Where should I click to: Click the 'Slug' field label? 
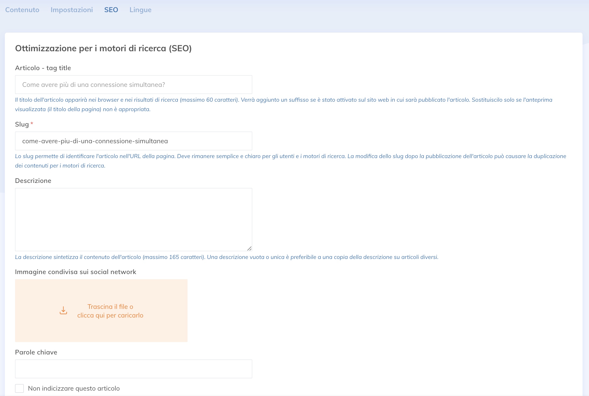coord(22,124)
